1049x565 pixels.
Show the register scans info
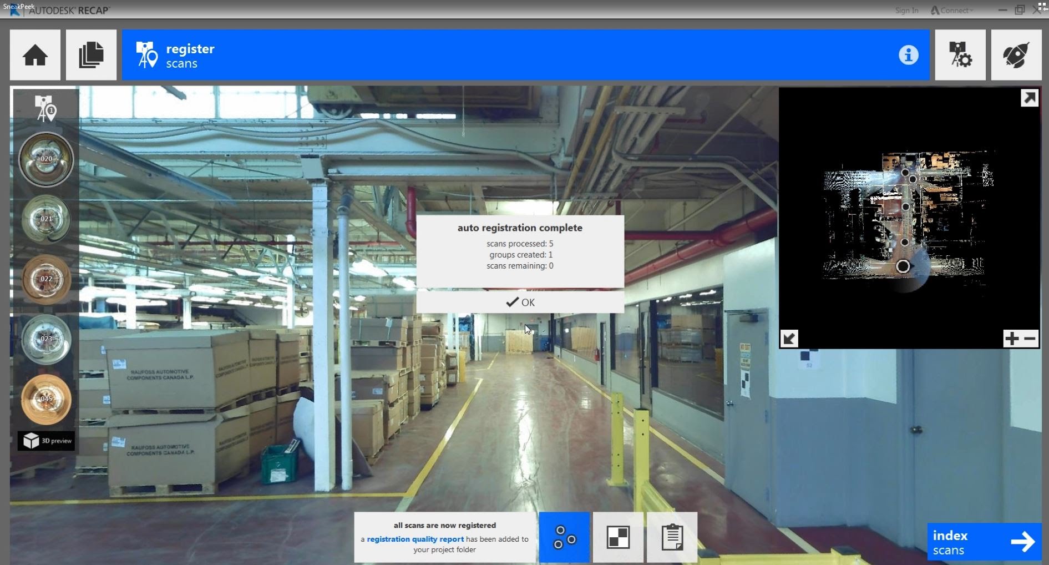908,55
